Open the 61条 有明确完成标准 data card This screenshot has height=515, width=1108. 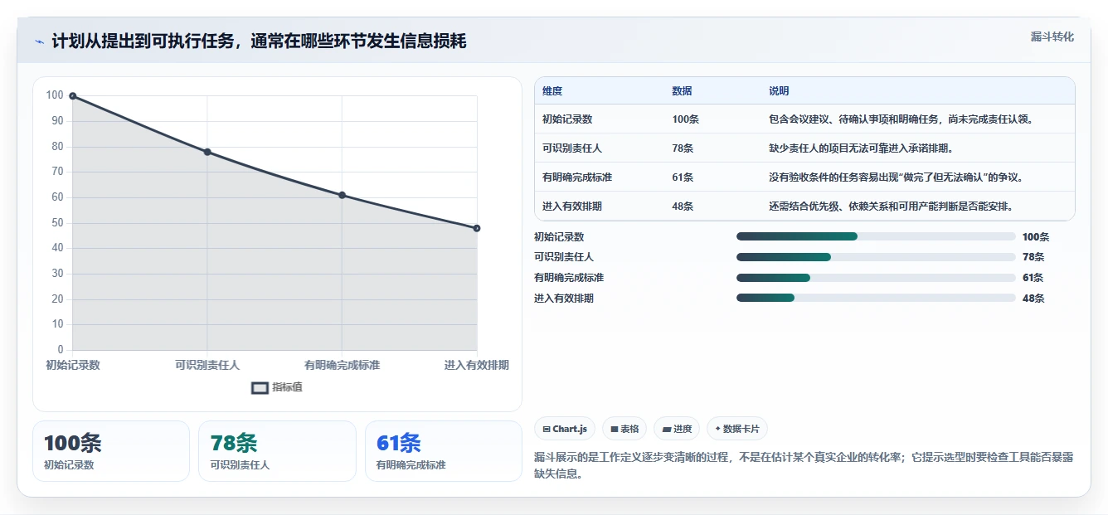(x=444, y=451)
